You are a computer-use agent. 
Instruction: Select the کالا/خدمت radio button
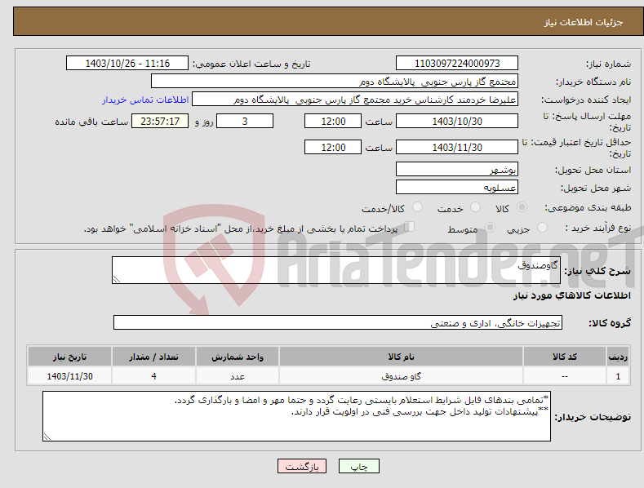[x=417, y=207]
